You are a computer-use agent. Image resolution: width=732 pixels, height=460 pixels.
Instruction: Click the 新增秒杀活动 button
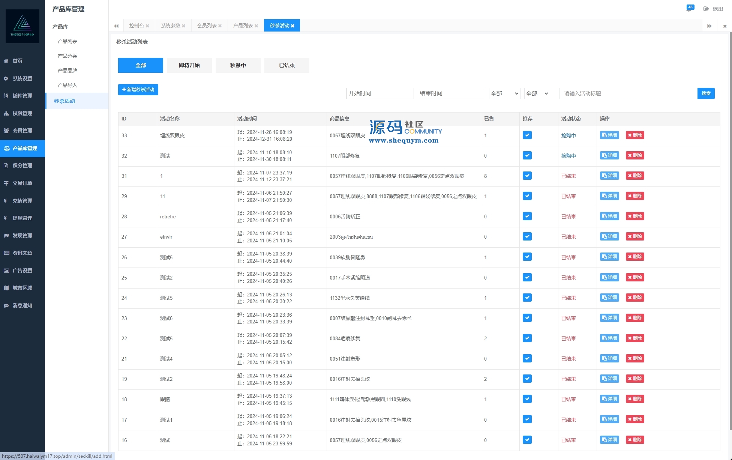(138, 90)
